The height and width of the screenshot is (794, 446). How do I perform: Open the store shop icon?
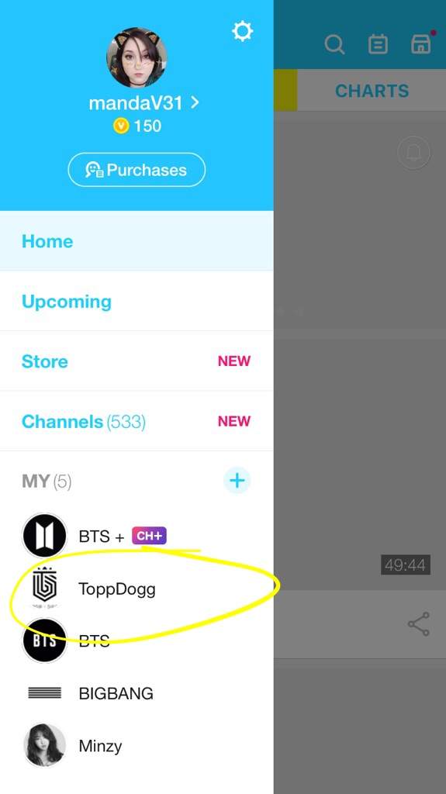tap(421, 44)
